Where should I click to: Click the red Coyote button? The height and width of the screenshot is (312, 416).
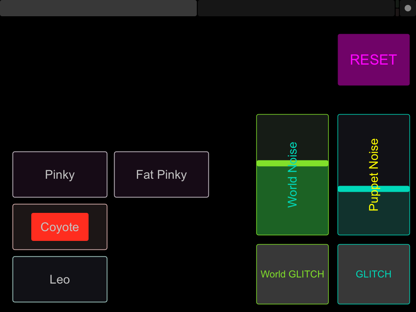(60, 227)
